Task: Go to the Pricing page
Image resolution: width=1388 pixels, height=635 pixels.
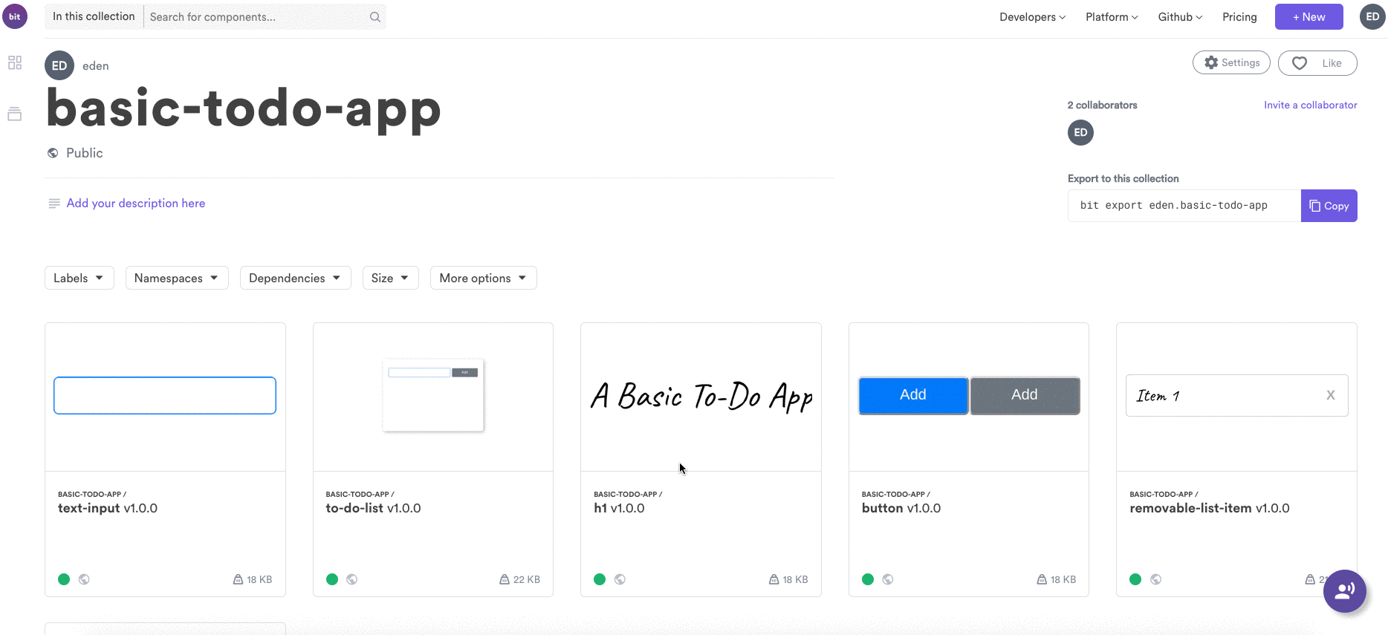Action: (x=1239, y=17)
